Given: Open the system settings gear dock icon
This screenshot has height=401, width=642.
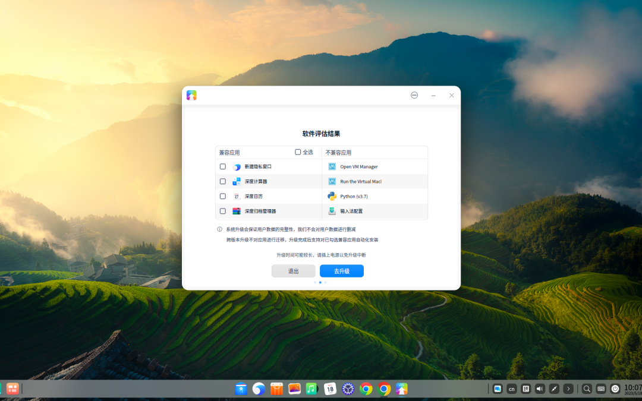Looking at the screenshot, I should [x=348, y=389].
